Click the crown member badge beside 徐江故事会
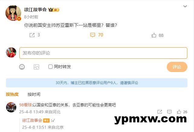This screenshot has height=132, width=194. click(54, 10)
